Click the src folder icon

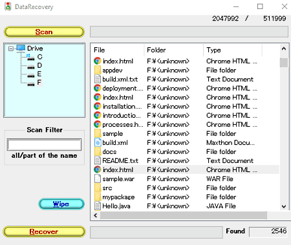tap(98, 187)
